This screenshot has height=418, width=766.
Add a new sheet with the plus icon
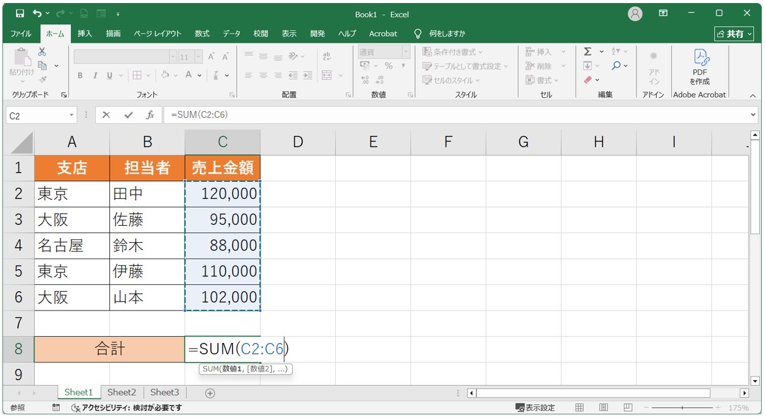(210, 393)
